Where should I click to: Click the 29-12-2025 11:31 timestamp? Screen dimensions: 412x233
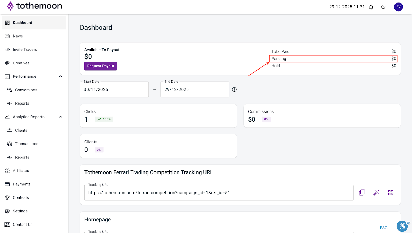coord(347,7)
